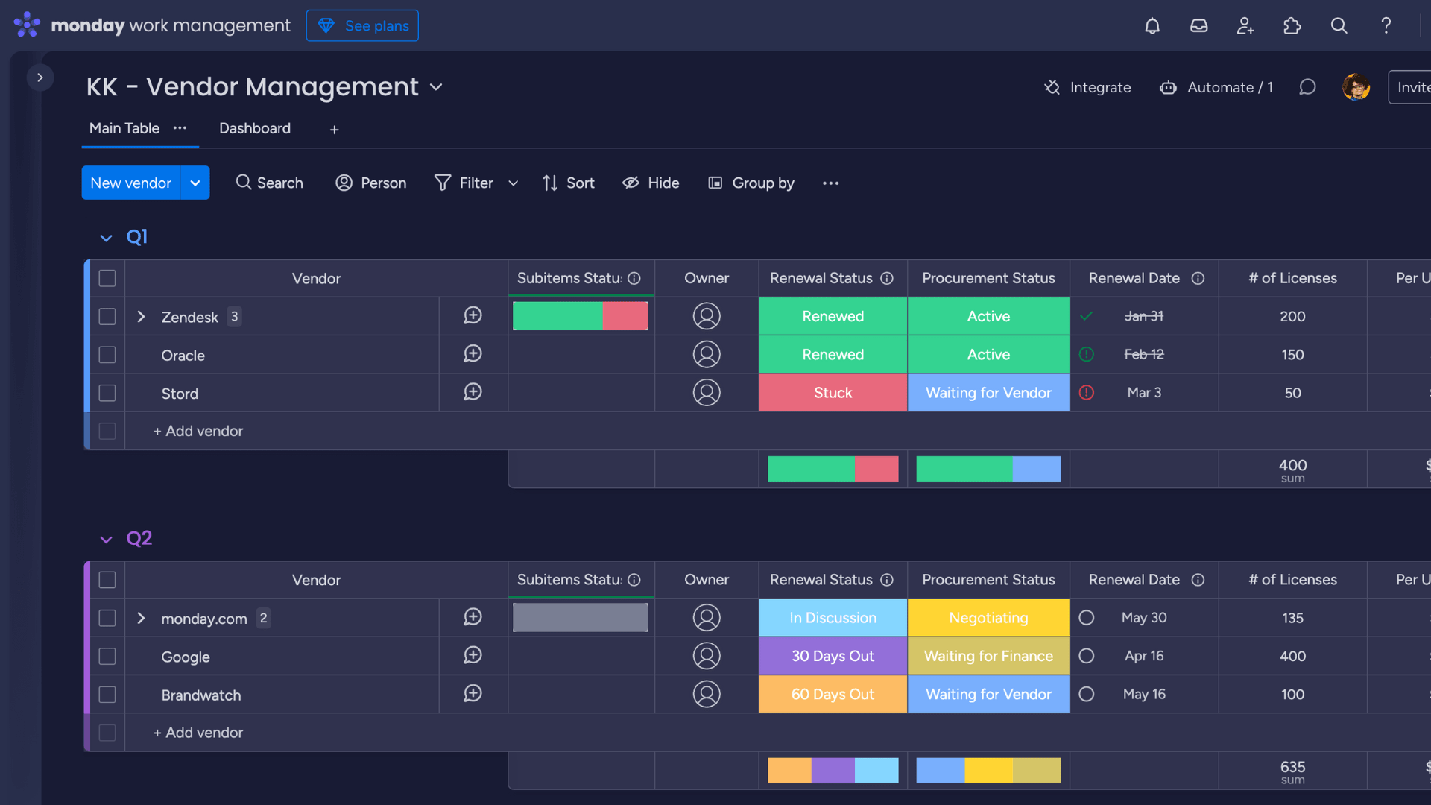This screenshot has height=805, width=1431.
Task: Click the invite members person icon
Action: point(1245,26)
